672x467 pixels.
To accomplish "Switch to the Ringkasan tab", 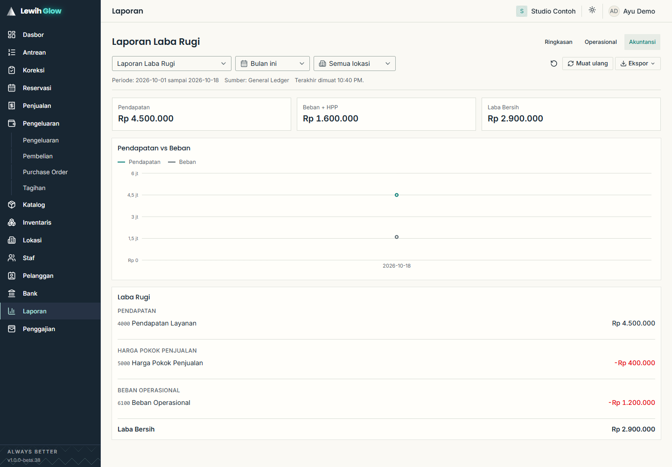I will (559, 42).
